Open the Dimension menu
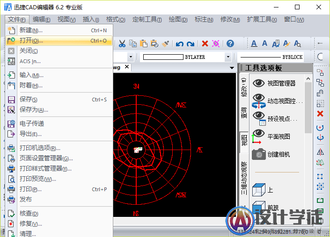330x237 pixels. click(x=204, y=20)
